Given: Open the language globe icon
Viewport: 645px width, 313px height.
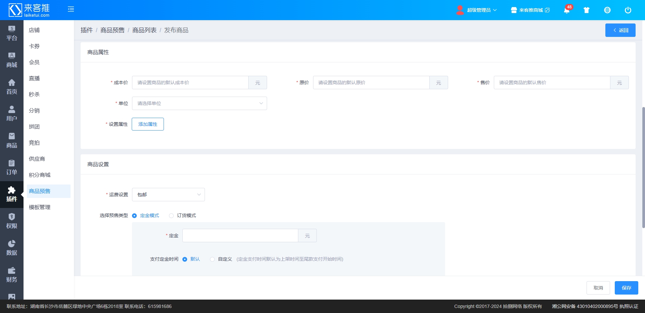Looking at the screenshot, I should tap(607, 10).
